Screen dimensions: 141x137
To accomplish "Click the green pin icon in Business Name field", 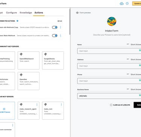I will pos(140,95).
